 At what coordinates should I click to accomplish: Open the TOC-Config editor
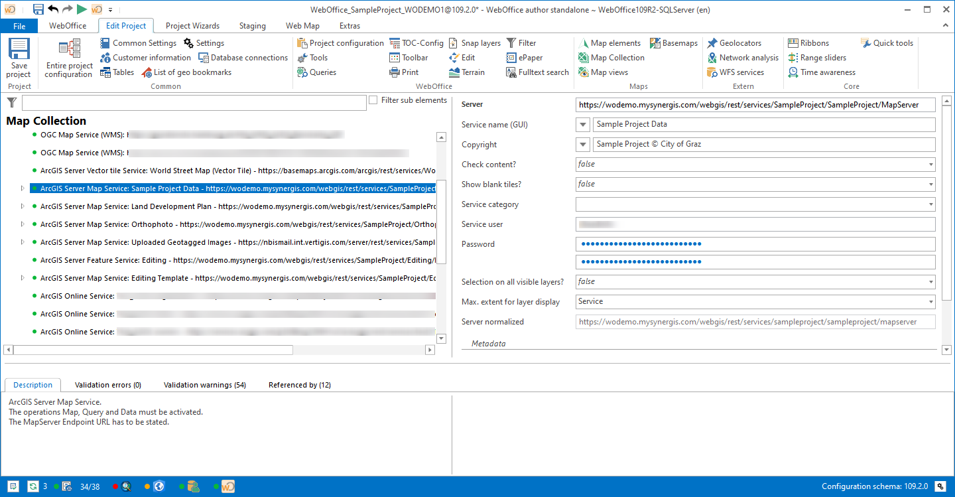pos(416,42)
